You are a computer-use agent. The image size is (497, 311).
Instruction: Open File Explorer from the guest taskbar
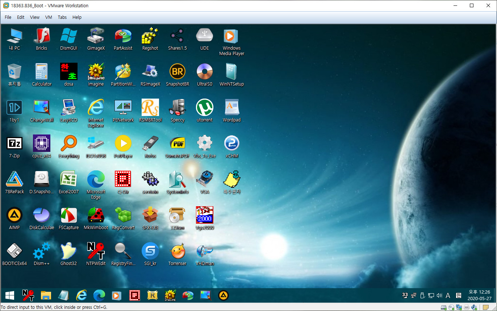click(46, 295)
